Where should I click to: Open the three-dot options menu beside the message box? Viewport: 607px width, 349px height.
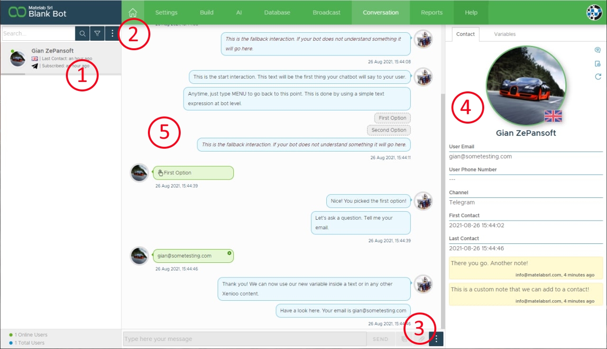pos(436,339)
